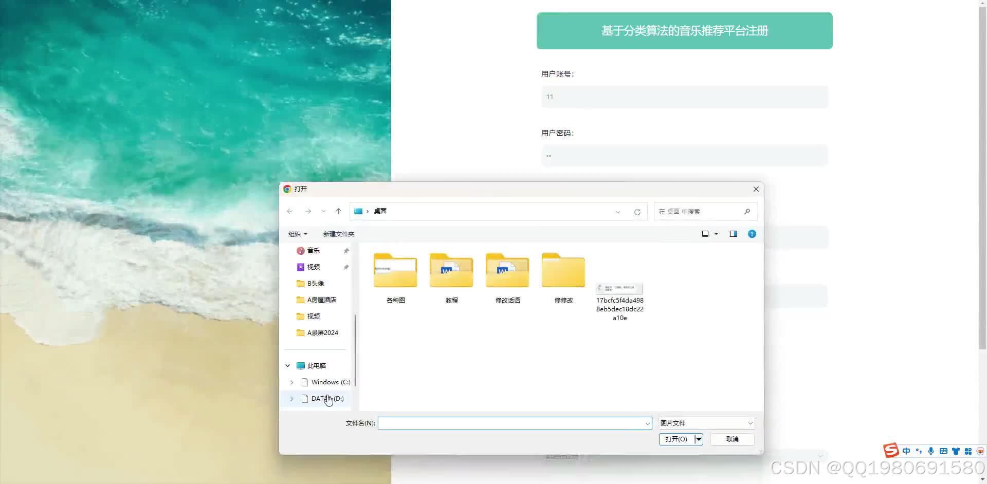Open the 组织 menu
Viewport: 987px width, 484px height.
[x=297, y=234]
